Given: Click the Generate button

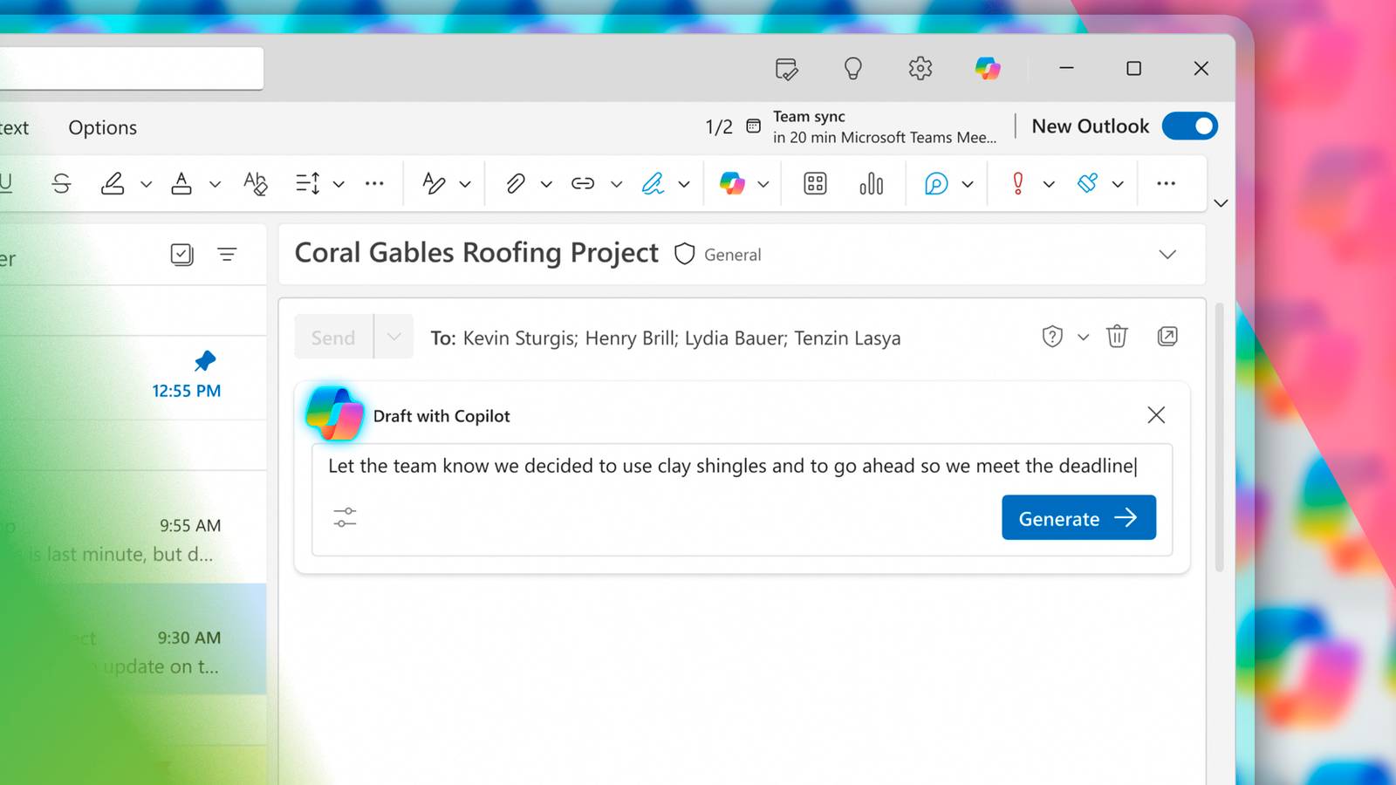Looking at the screenshot, I should 1078,518.
